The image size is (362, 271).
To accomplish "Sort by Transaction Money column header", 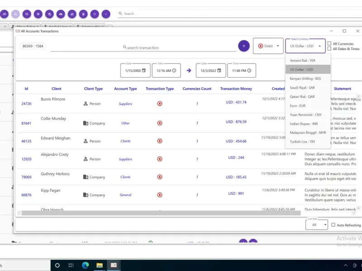I will click(x=236, y=89).
